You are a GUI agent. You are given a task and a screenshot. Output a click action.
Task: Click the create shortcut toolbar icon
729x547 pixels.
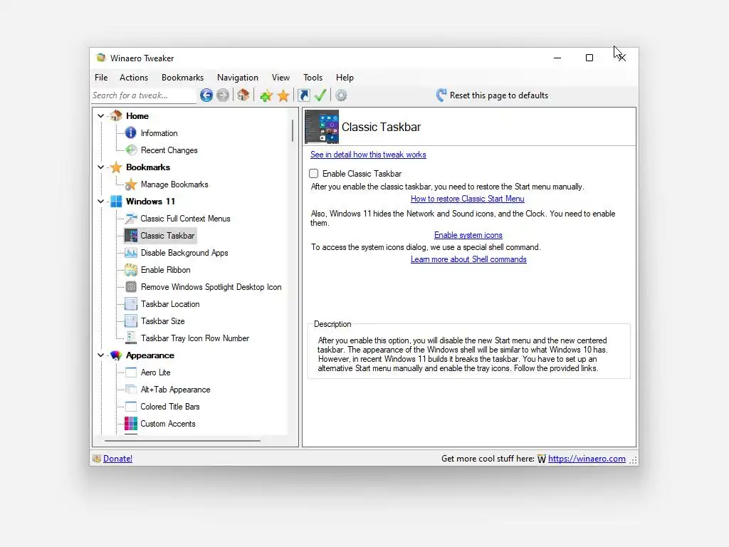click(303, 95)
